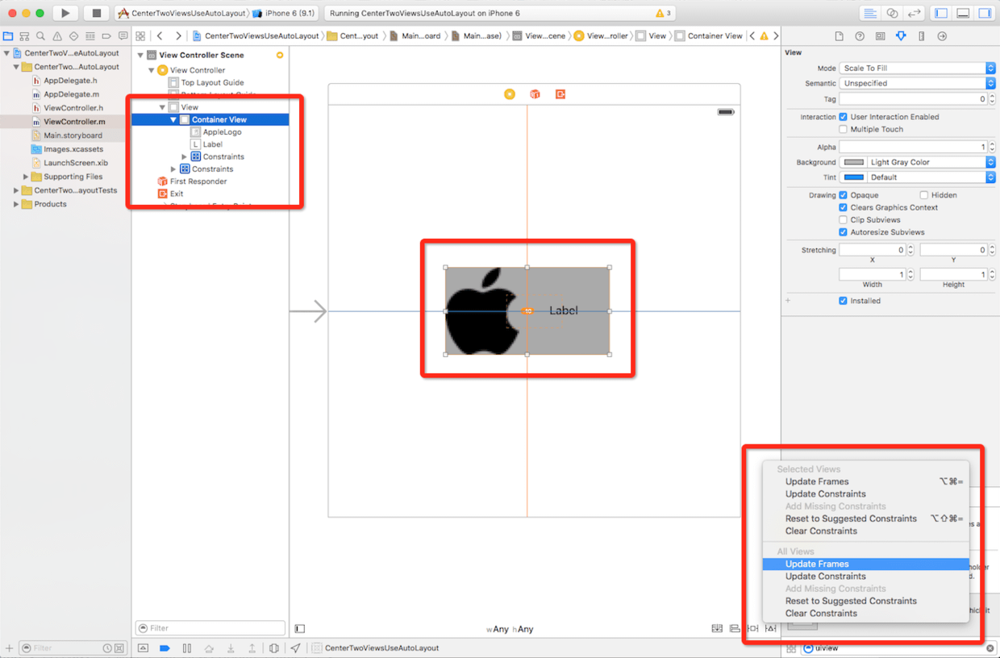Open the Semantic dropdown showing Unspecified
The image size is (1000, 658).
point(917,83)
